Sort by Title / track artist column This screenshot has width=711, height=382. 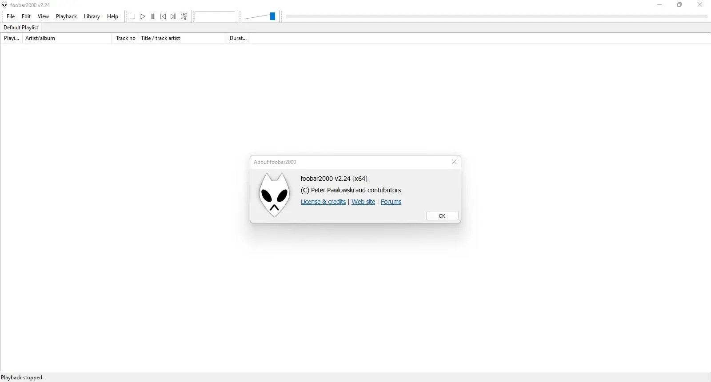point(183,38)
